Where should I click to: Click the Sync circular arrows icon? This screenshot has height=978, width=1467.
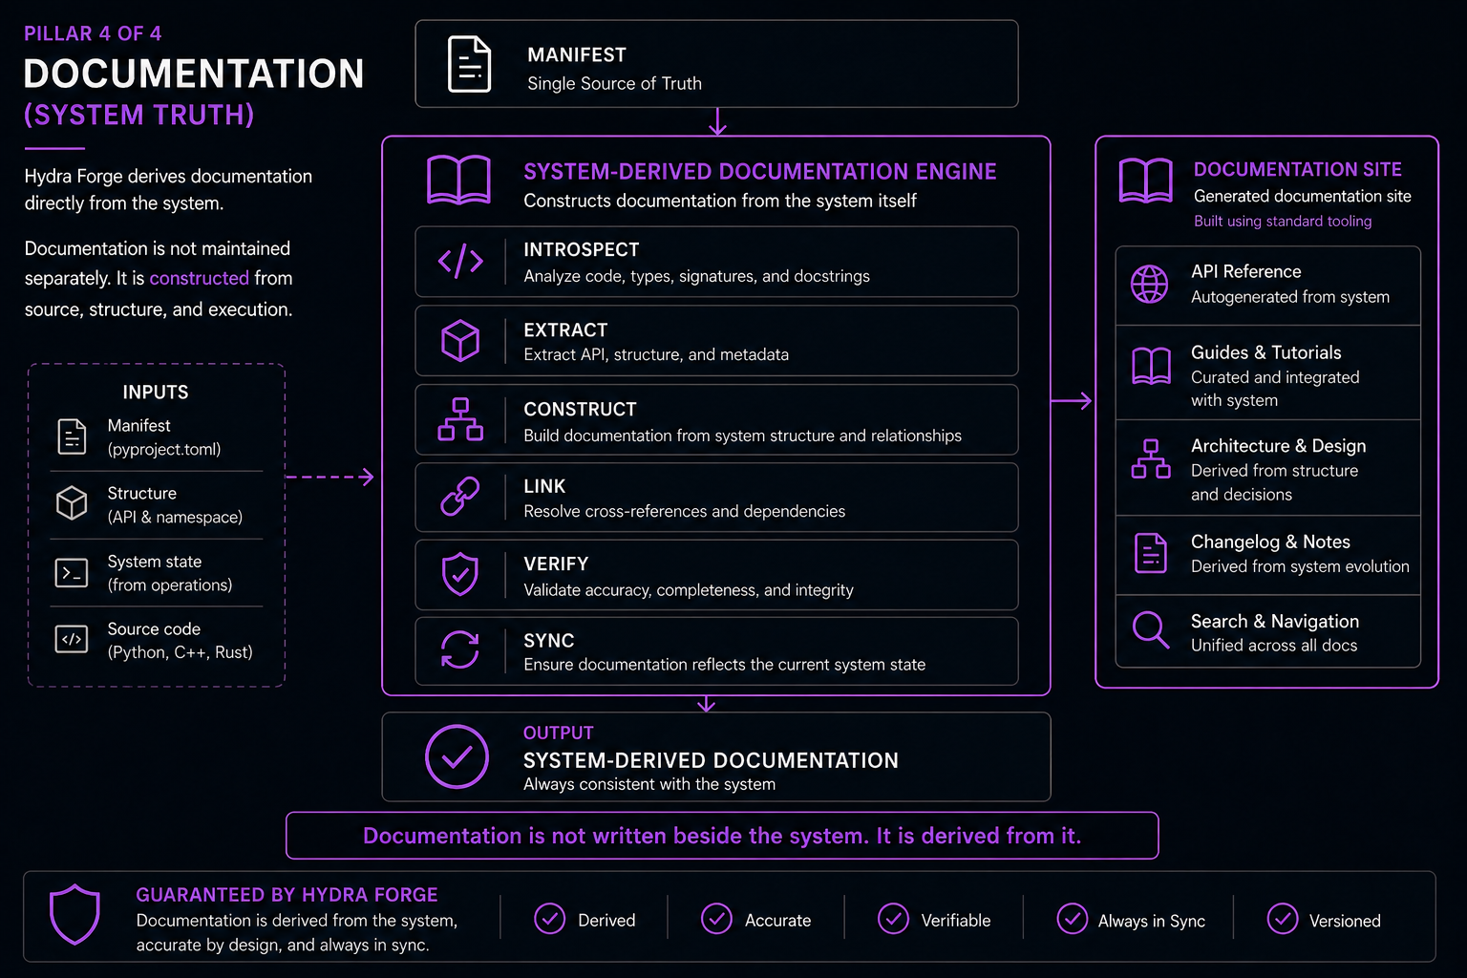(x=460, y=649)
